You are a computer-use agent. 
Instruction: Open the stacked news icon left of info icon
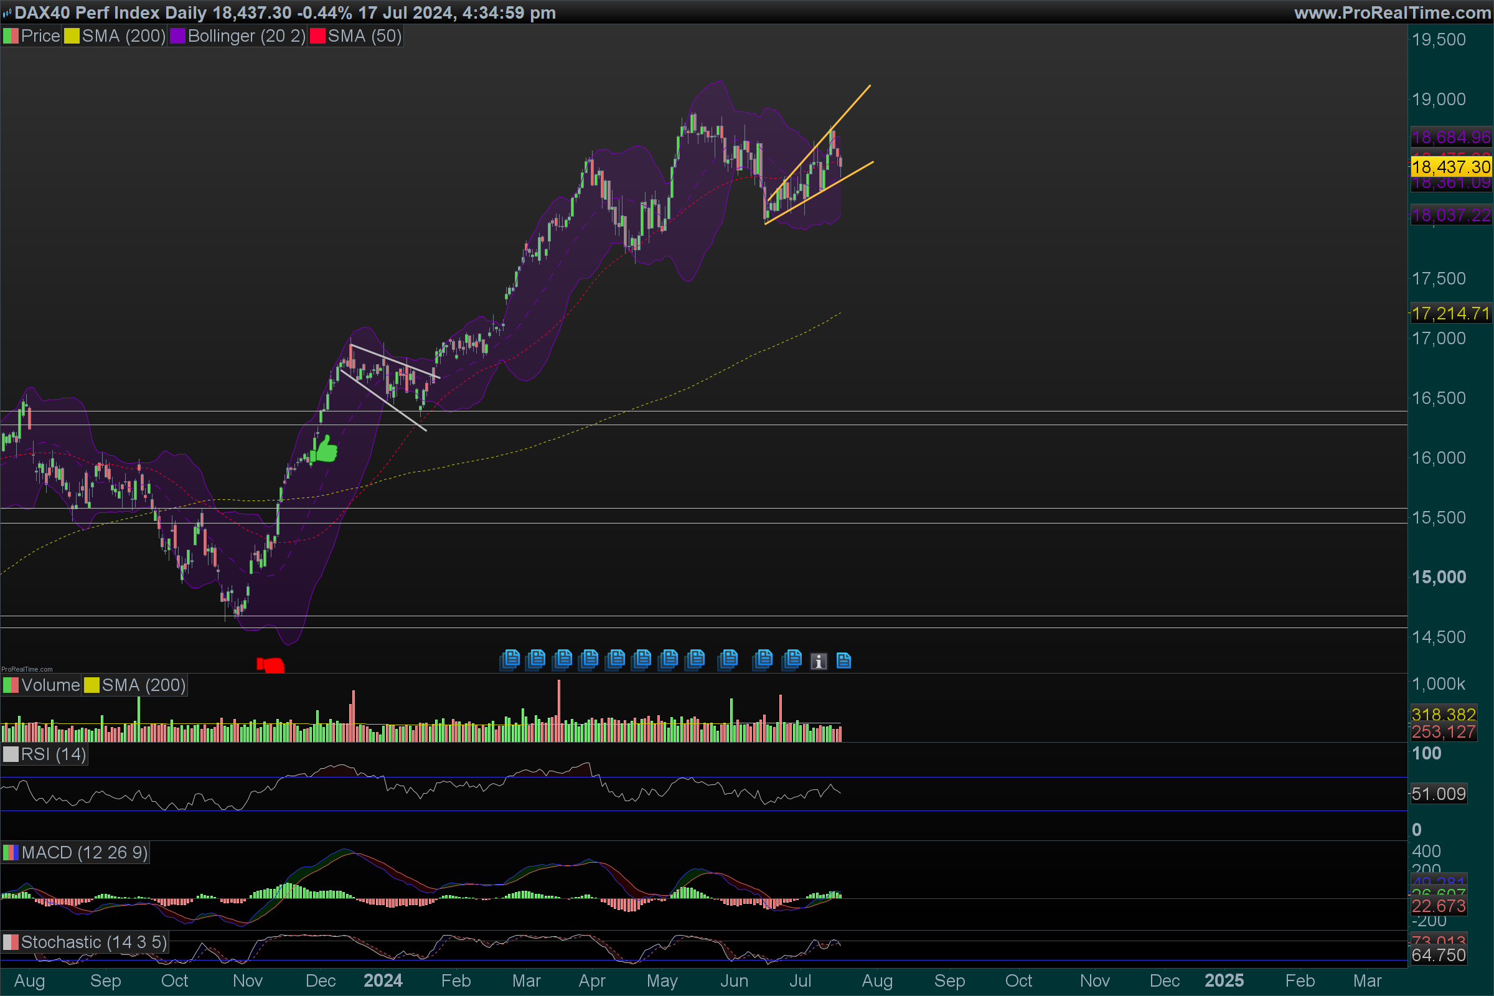point(792,659)
